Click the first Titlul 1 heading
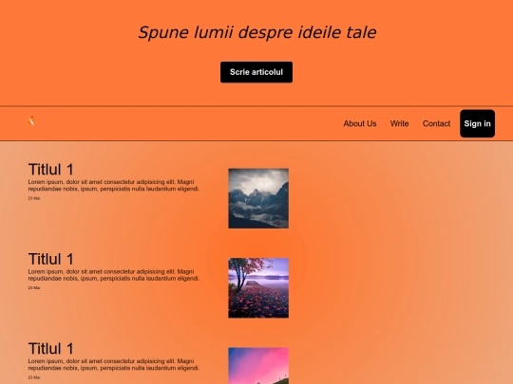513x384 pixels. pos(50,170)
